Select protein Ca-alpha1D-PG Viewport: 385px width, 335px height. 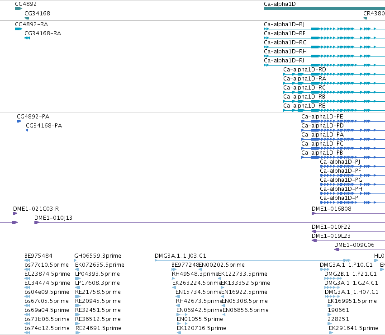[352, 184]
